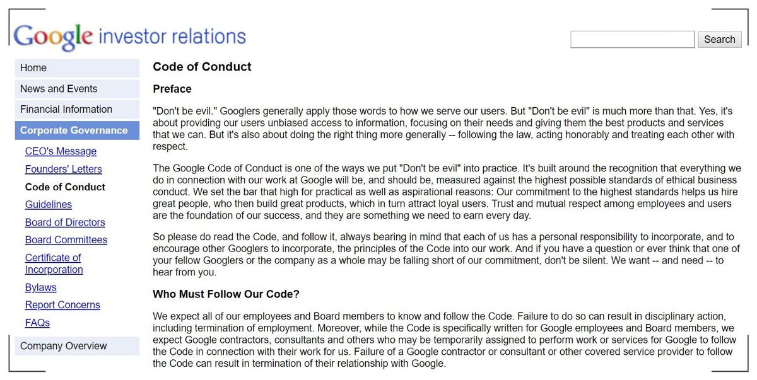View the Board of Directors page

click(x=65, y=222)
